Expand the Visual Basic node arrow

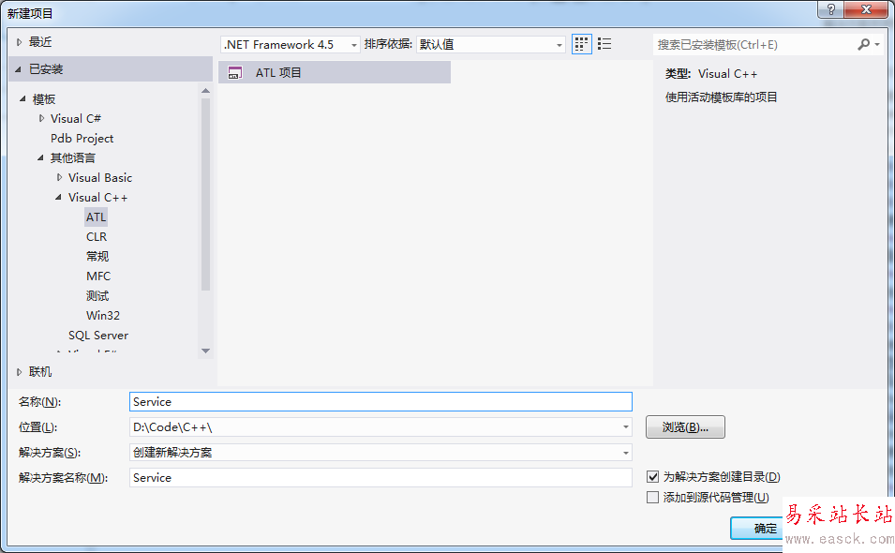pos(59,177)
